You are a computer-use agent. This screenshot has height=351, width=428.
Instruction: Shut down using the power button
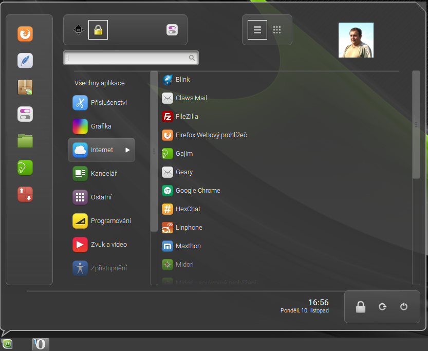(x=404, y=307)
